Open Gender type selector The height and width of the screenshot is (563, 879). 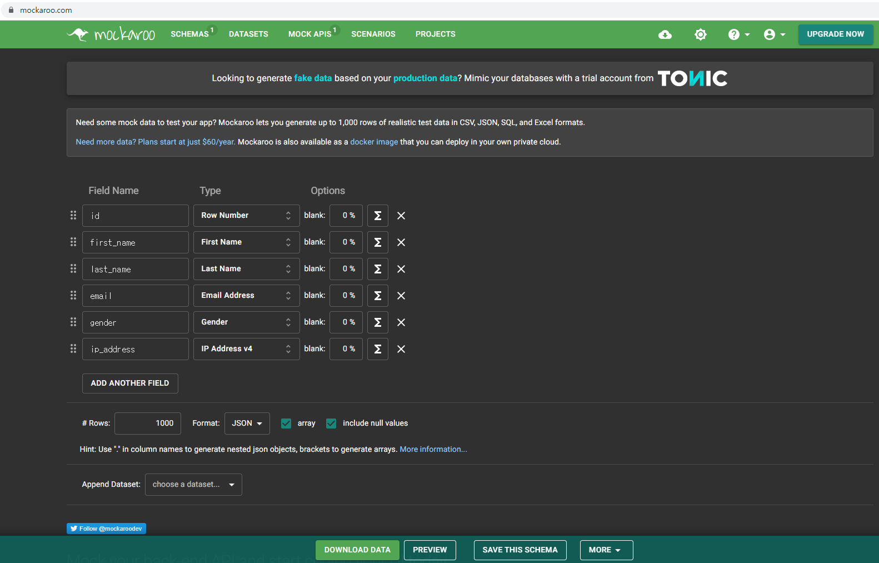(247, 322)
